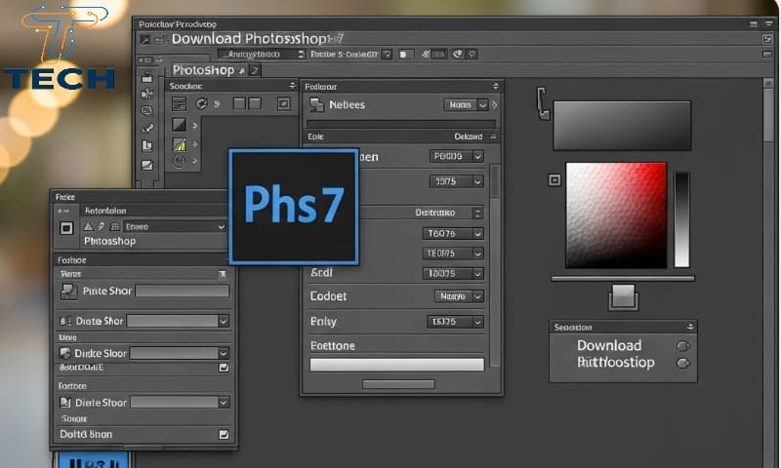Open the dropdown in the Codoet row
The width and height of the screenshot is (781, 468).
[459, 296]
